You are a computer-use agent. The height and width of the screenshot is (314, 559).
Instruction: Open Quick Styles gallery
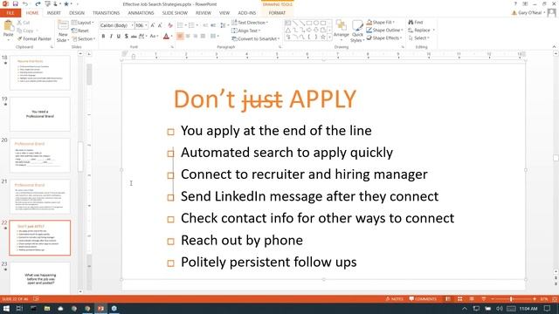[357, 31]
